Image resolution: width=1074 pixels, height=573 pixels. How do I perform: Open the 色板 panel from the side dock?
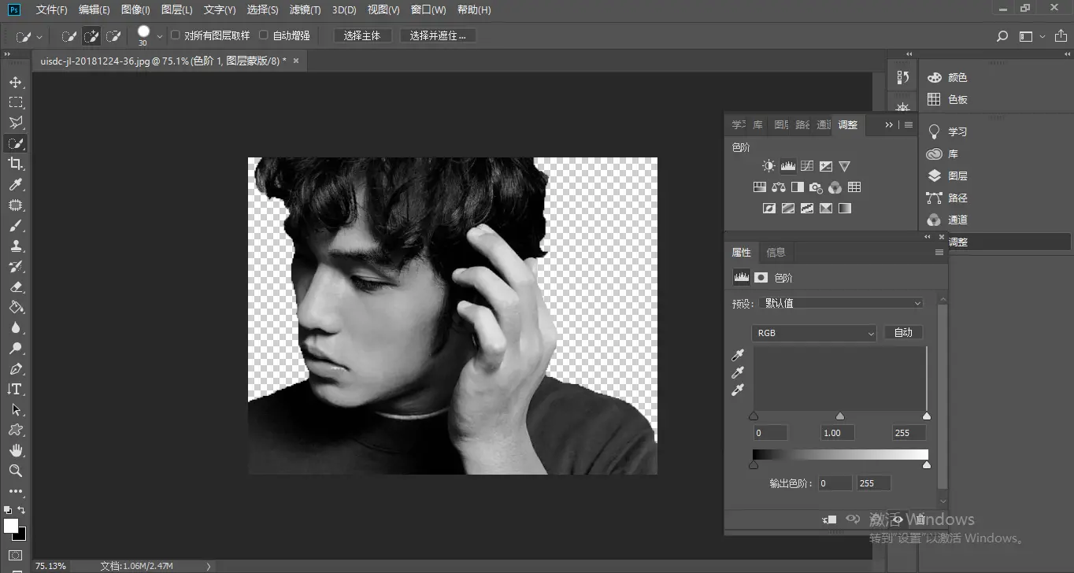tap(948, 99)
